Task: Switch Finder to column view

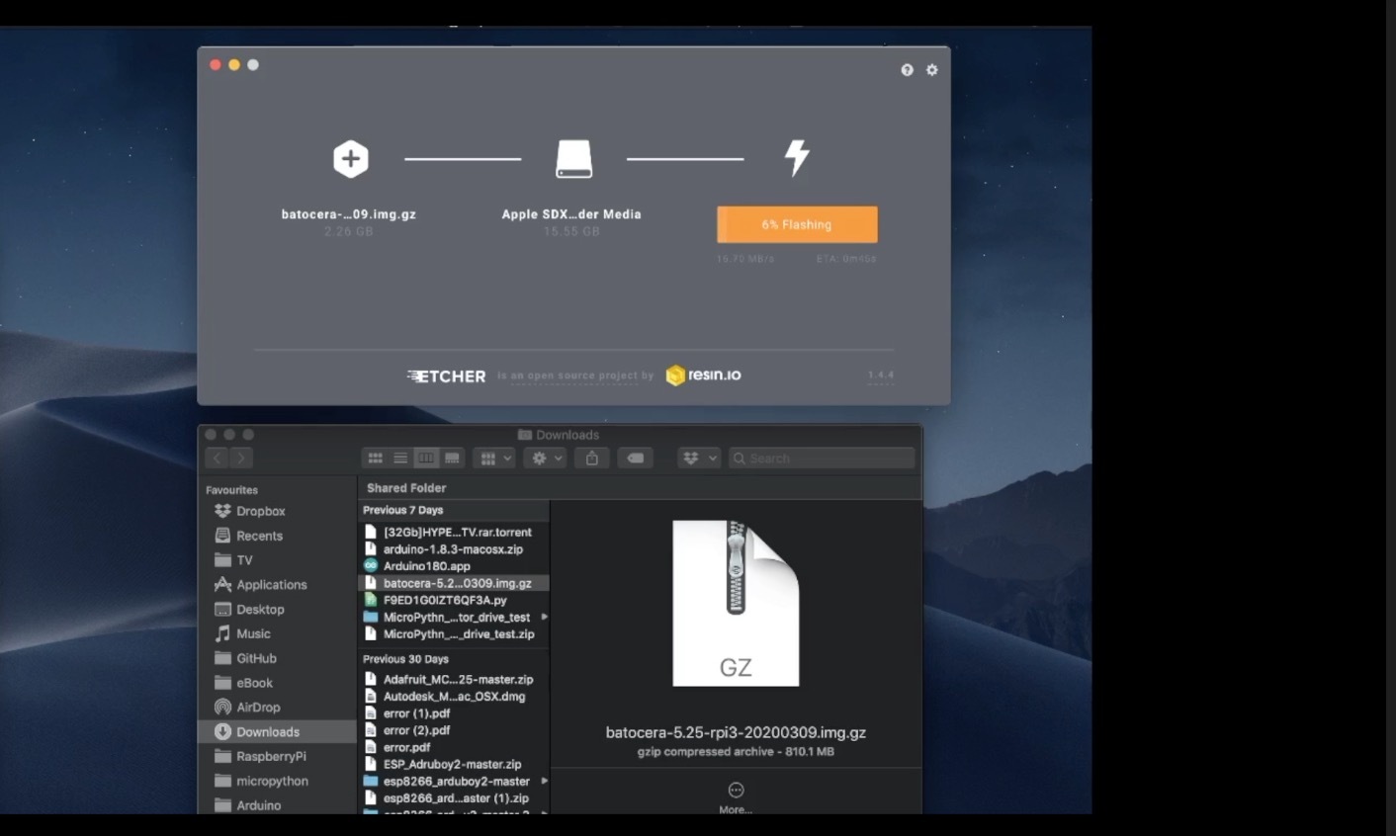Action: pos(426,459)
